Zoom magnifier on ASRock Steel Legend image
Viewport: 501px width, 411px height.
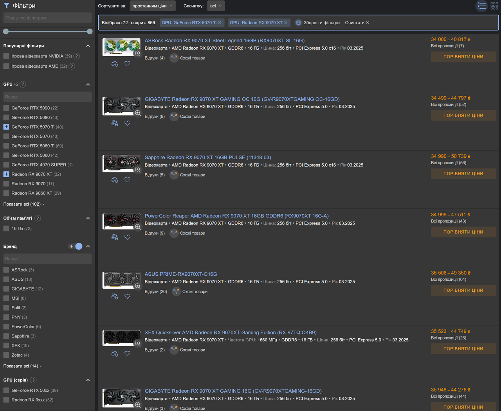137,54
